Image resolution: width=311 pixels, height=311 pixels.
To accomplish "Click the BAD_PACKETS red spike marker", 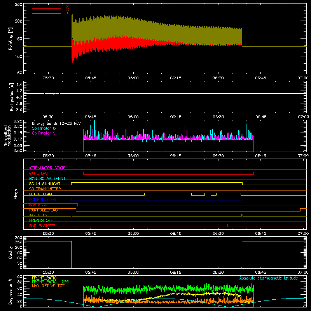I will coord(228,225).
